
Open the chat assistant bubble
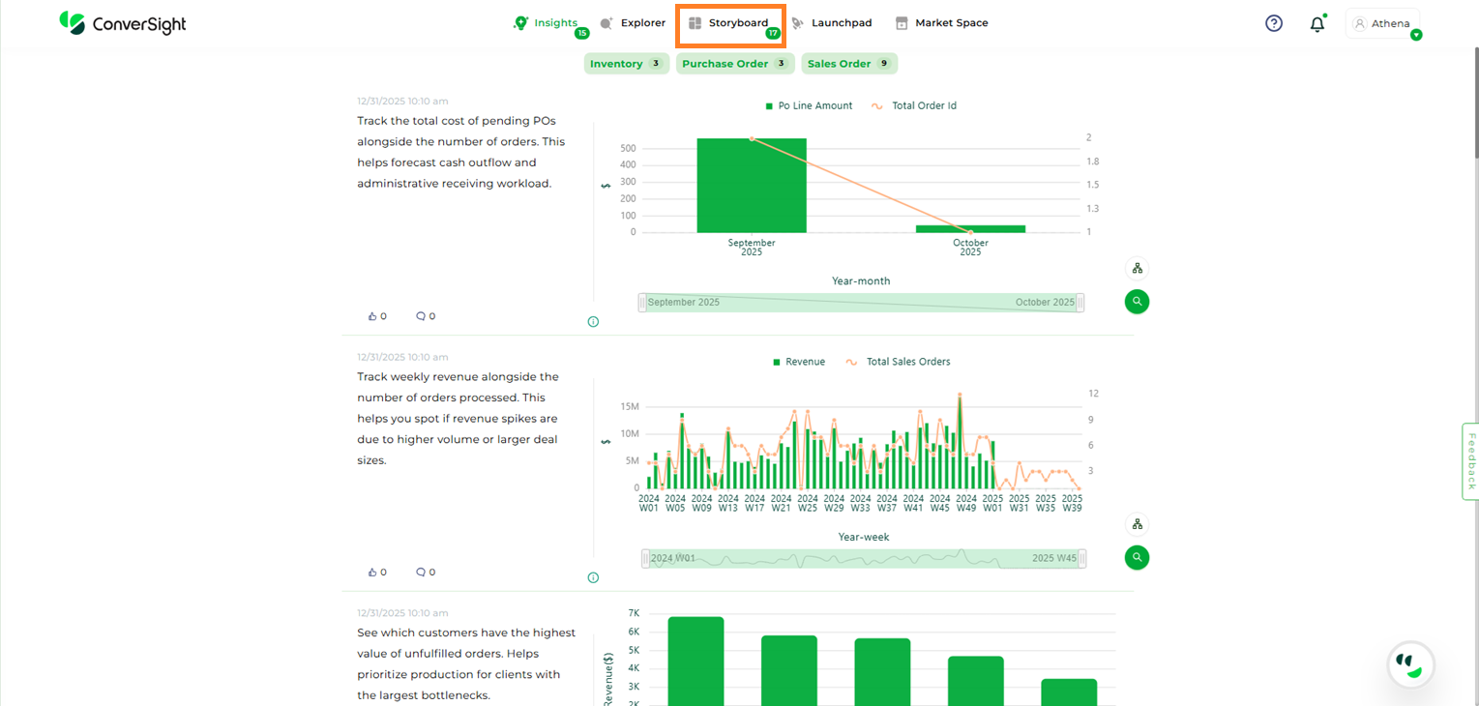[x=1410, y=664]
